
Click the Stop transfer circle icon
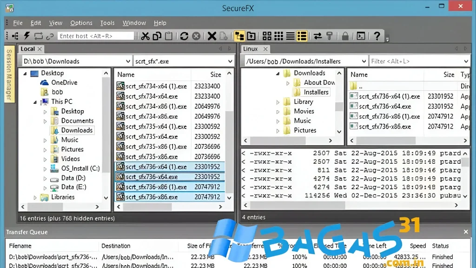[197, 36]
